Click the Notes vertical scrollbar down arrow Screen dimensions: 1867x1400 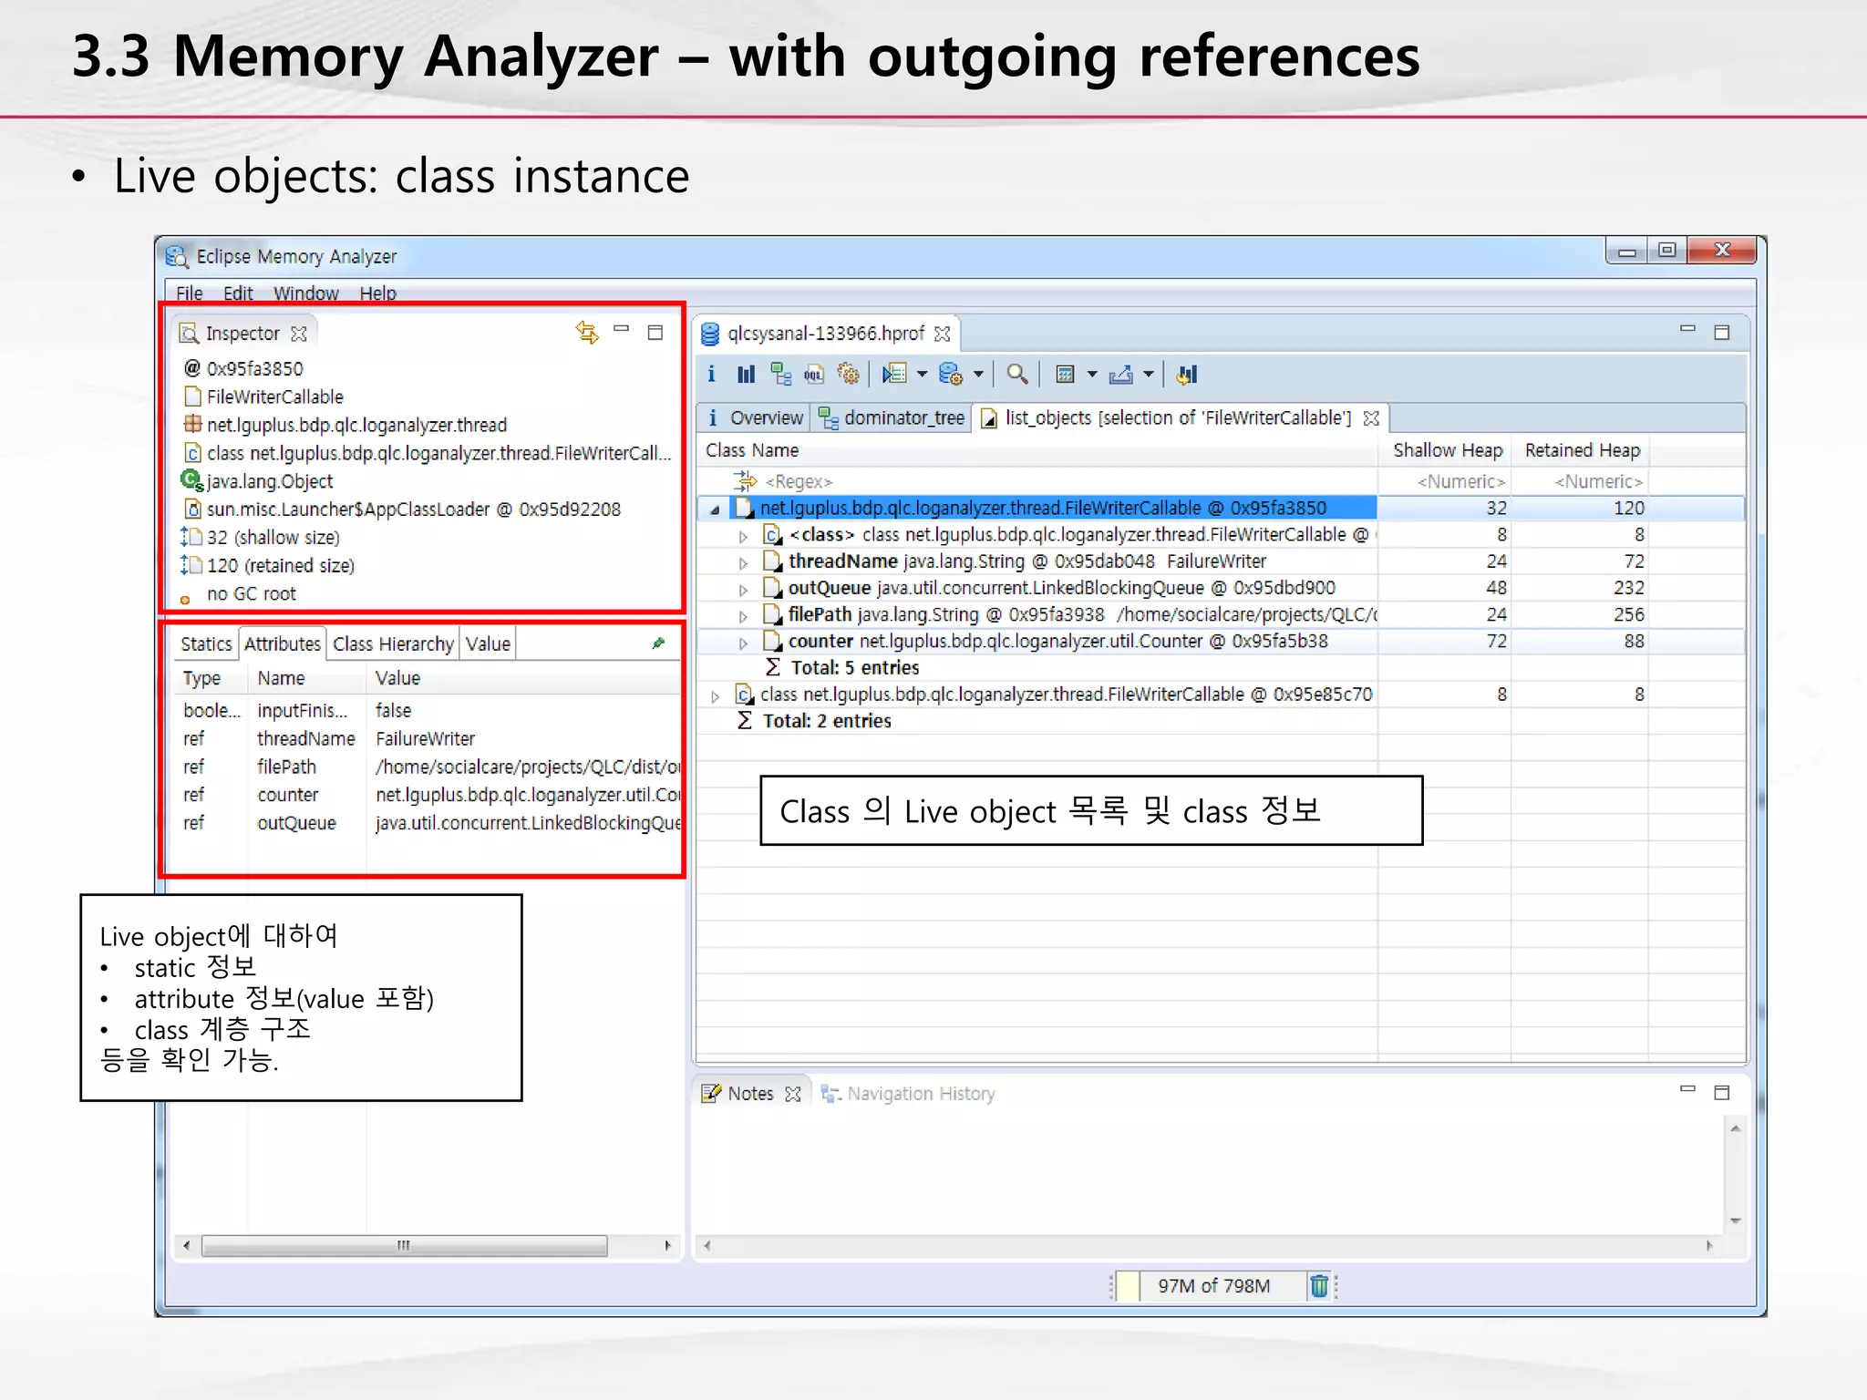click(x=1735, y=1220)
